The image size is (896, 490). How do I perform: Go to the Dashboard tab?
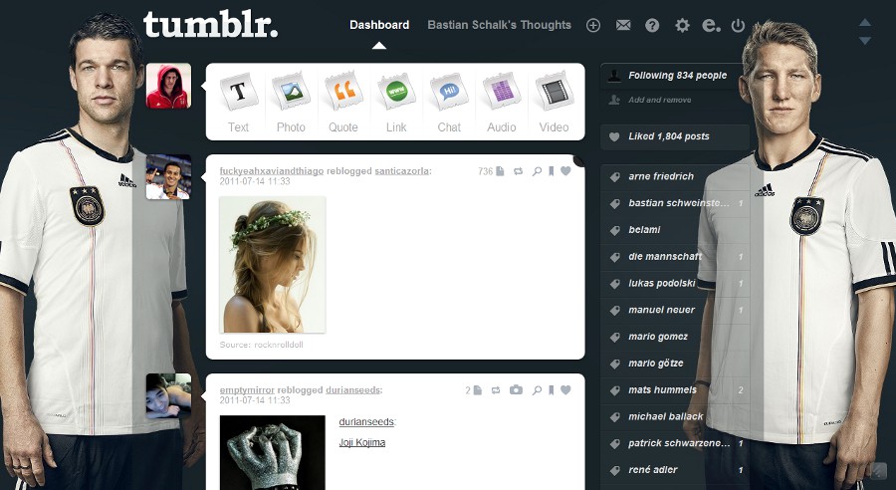coord(379,25)
